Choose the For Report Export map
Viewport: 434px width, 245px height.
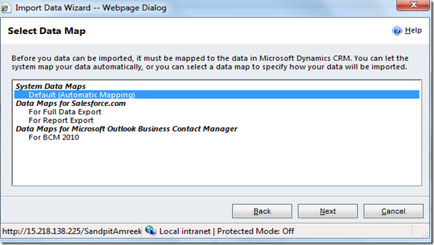61,121
